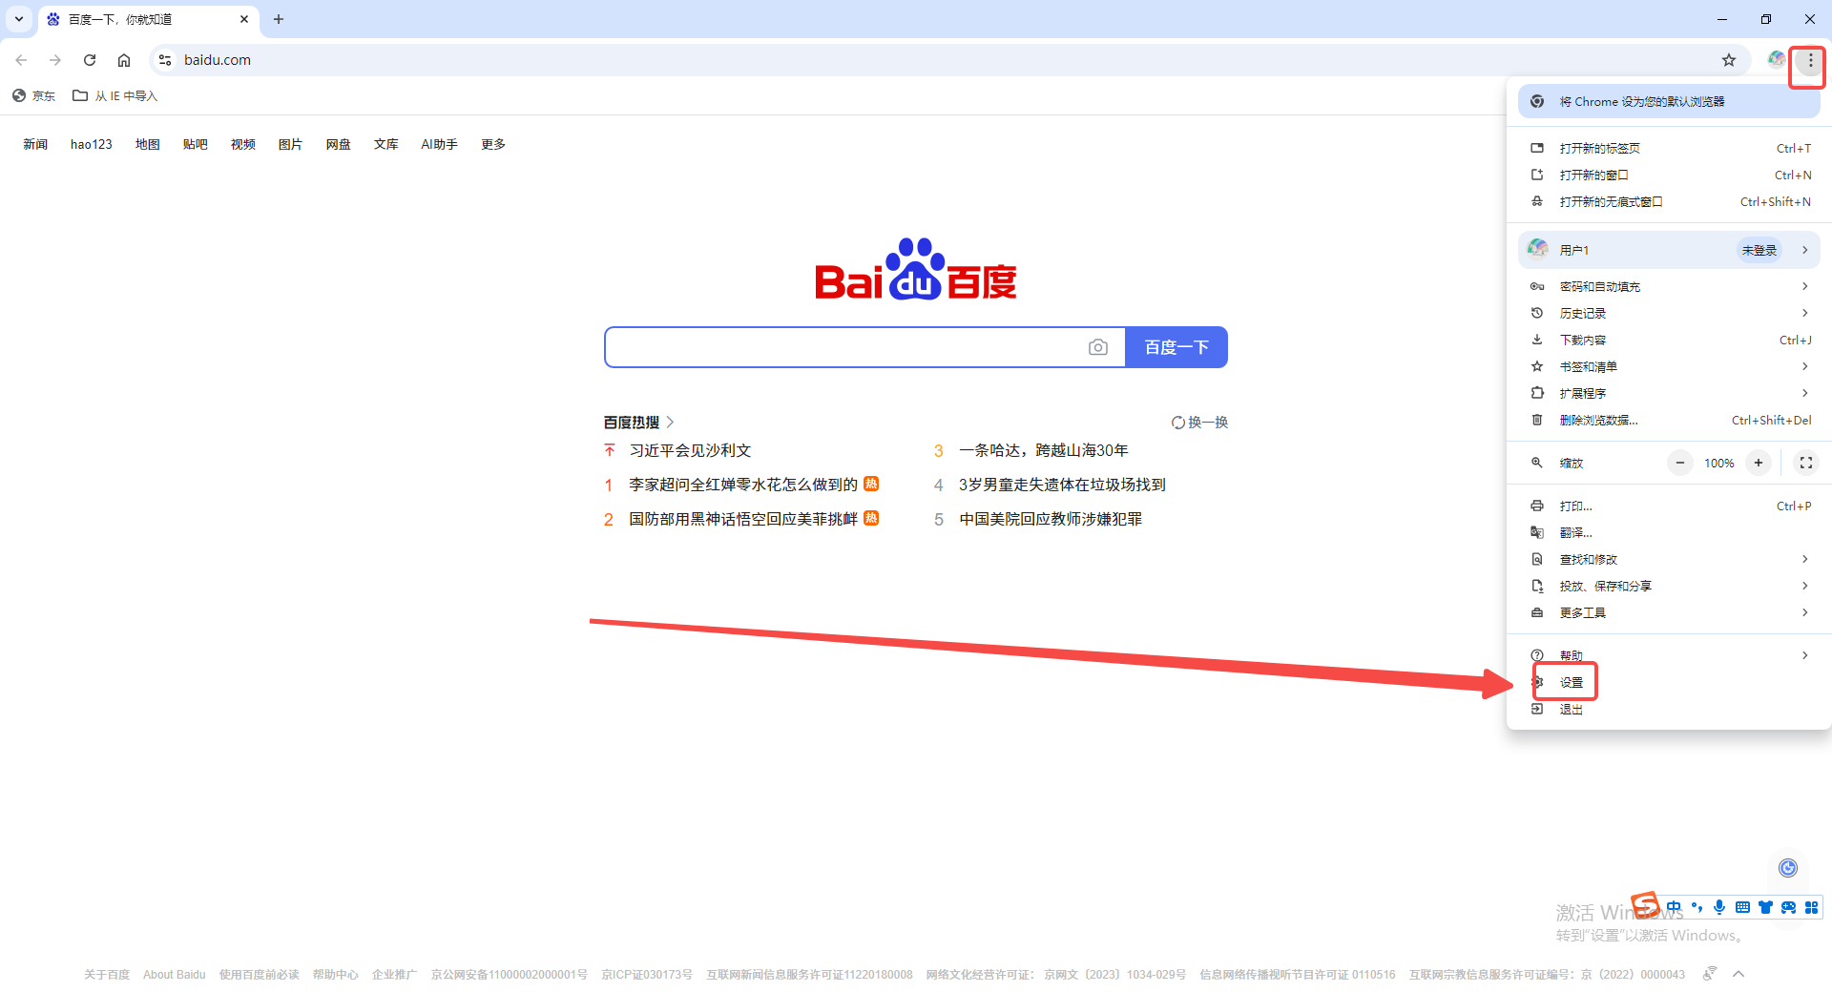Open hot topic 李家超问全红婵零水花怎么做到的

tap(743, 485)
